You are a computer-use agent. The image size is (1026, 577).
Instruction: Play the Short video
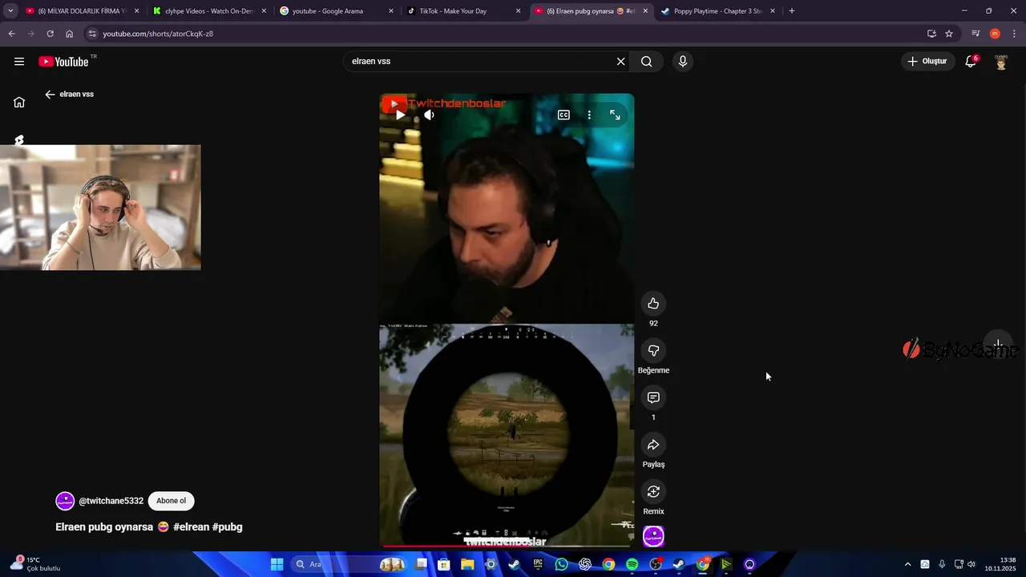[400, 115]
